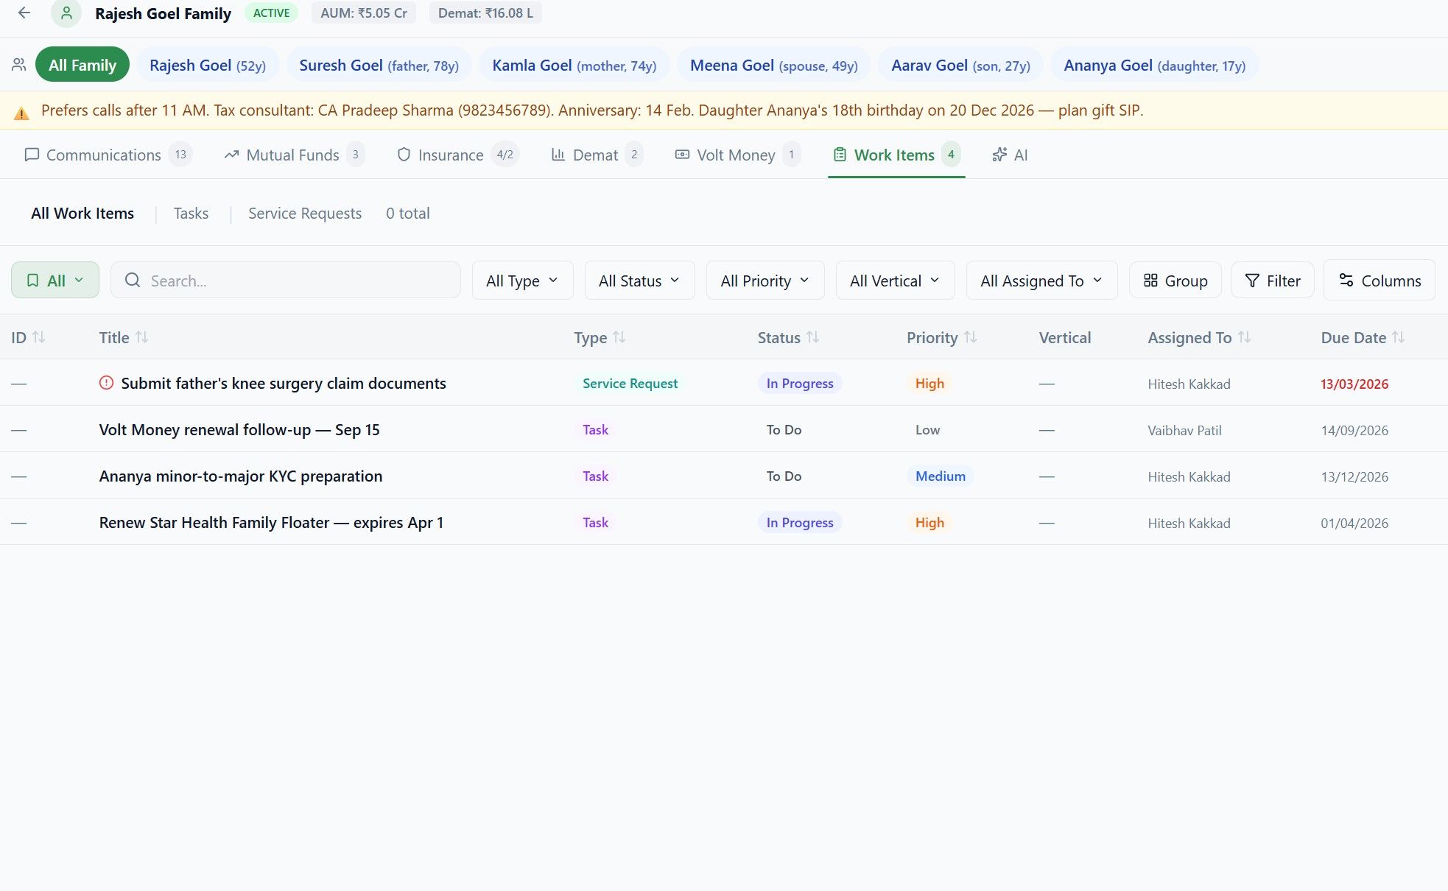Click the AI sparkle tab icon
Viewport: 1448px width, 891px height.
(999, 155)
